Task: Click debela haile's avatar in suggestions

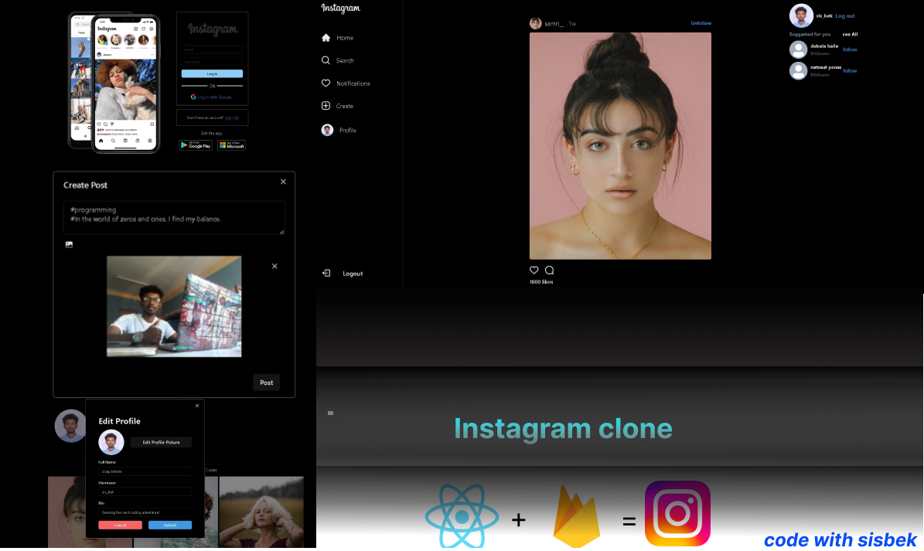Action: (x=799, y=49)
